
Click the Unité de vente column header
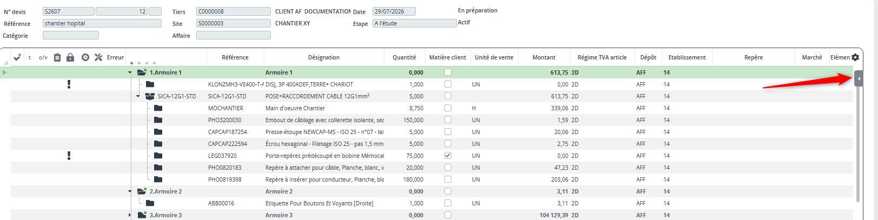[494, 57]
